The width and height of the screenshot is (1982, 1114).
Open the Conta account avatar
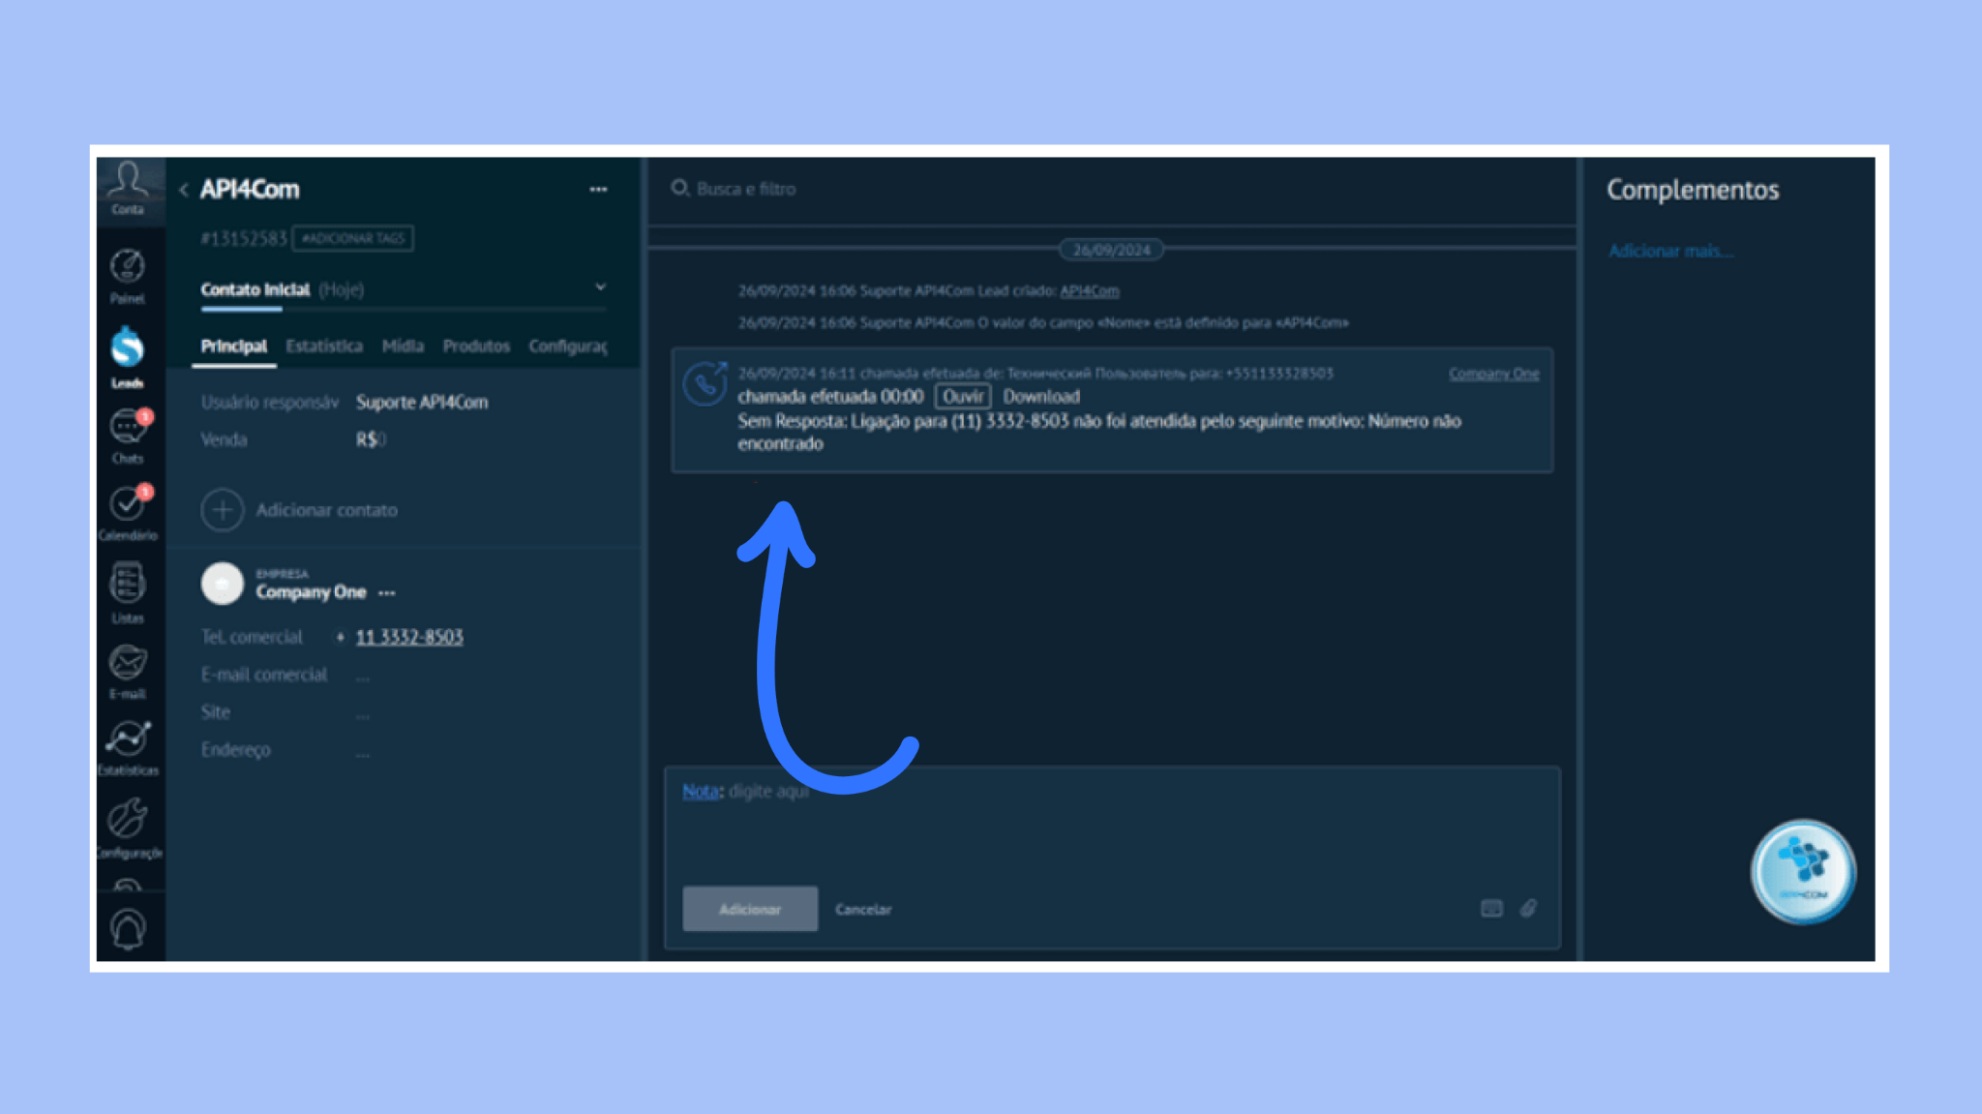pyautogui.click(x=128, y=188)
